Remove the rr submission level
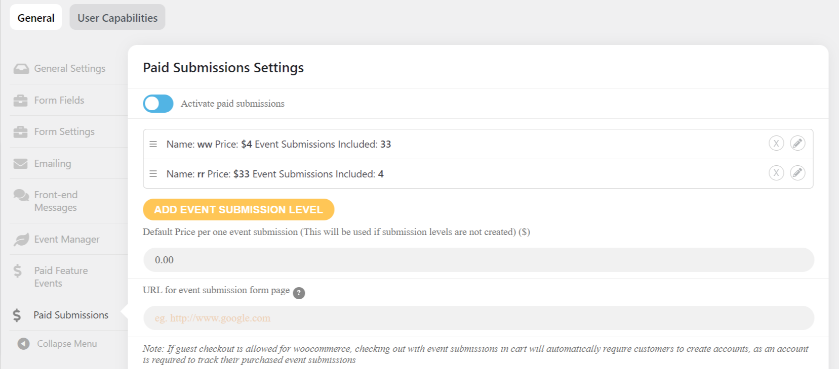839x369 pixels. pyautogui.click(x=776, y=173)
